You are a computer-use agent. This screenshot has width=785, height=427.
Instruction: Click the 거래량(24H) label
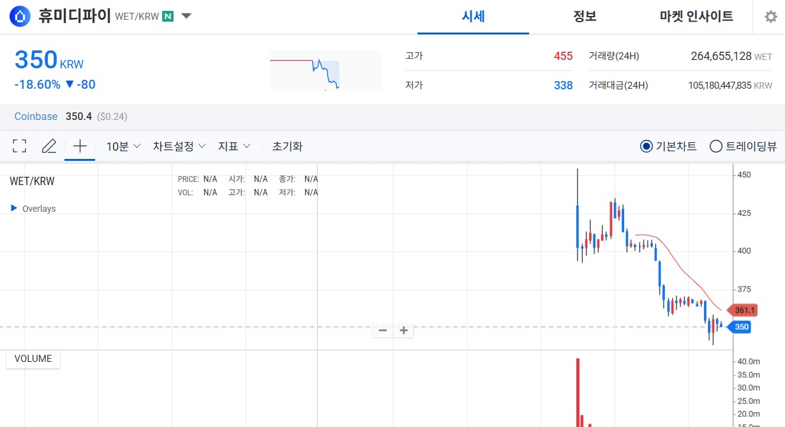[x=614, y=56]
